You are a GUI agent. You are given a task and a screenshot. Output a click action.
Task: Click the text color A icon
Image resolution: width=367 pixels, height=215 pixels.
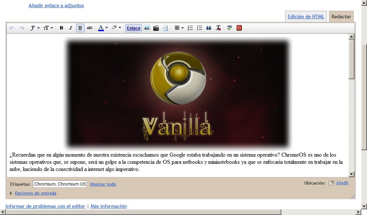point(101,28)
